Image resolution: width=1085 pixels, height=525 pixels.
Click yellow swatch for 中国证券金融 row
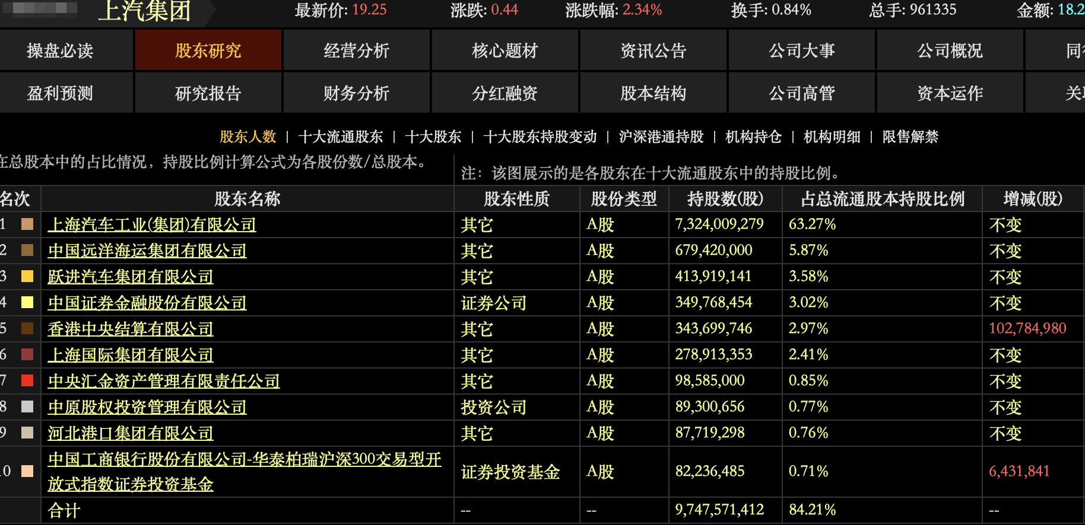pyautogui.click(x=27, y=302)
